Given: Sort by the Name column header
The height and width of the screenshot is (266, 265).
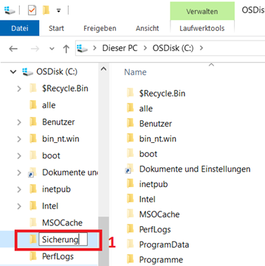Looking at the screenshot, I should [x=135, y=72].
